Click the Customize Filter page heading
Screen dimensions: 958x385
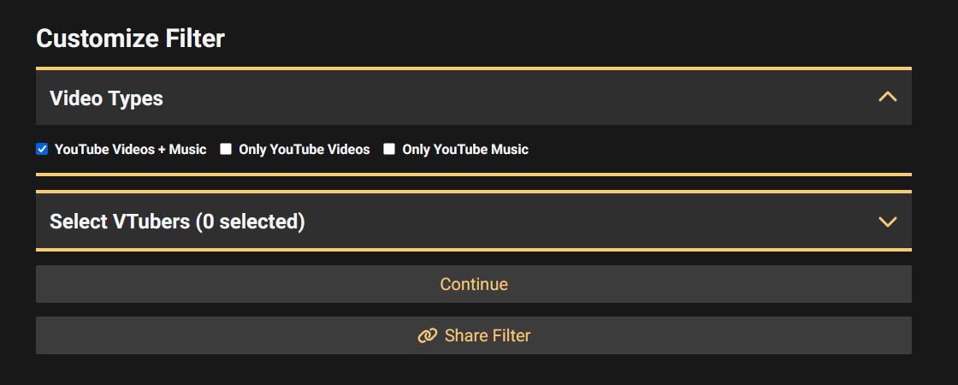(x=130, y=38)
